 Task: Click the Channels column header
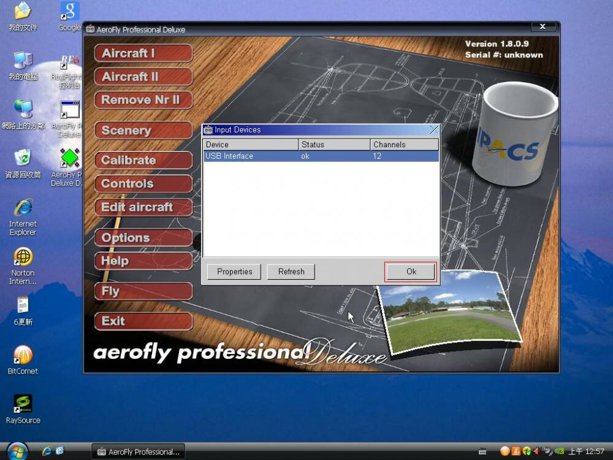pyautogui.click(x=404, y=144)
